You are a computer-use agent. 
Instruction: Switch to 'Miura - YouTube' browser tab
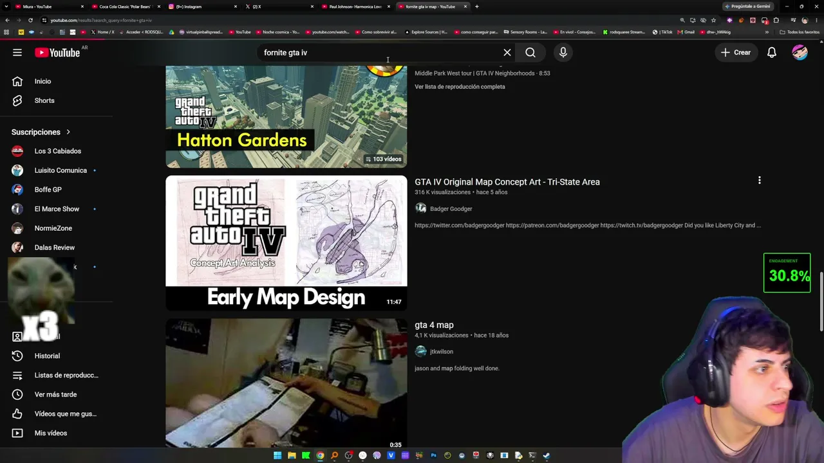point(48,6)
